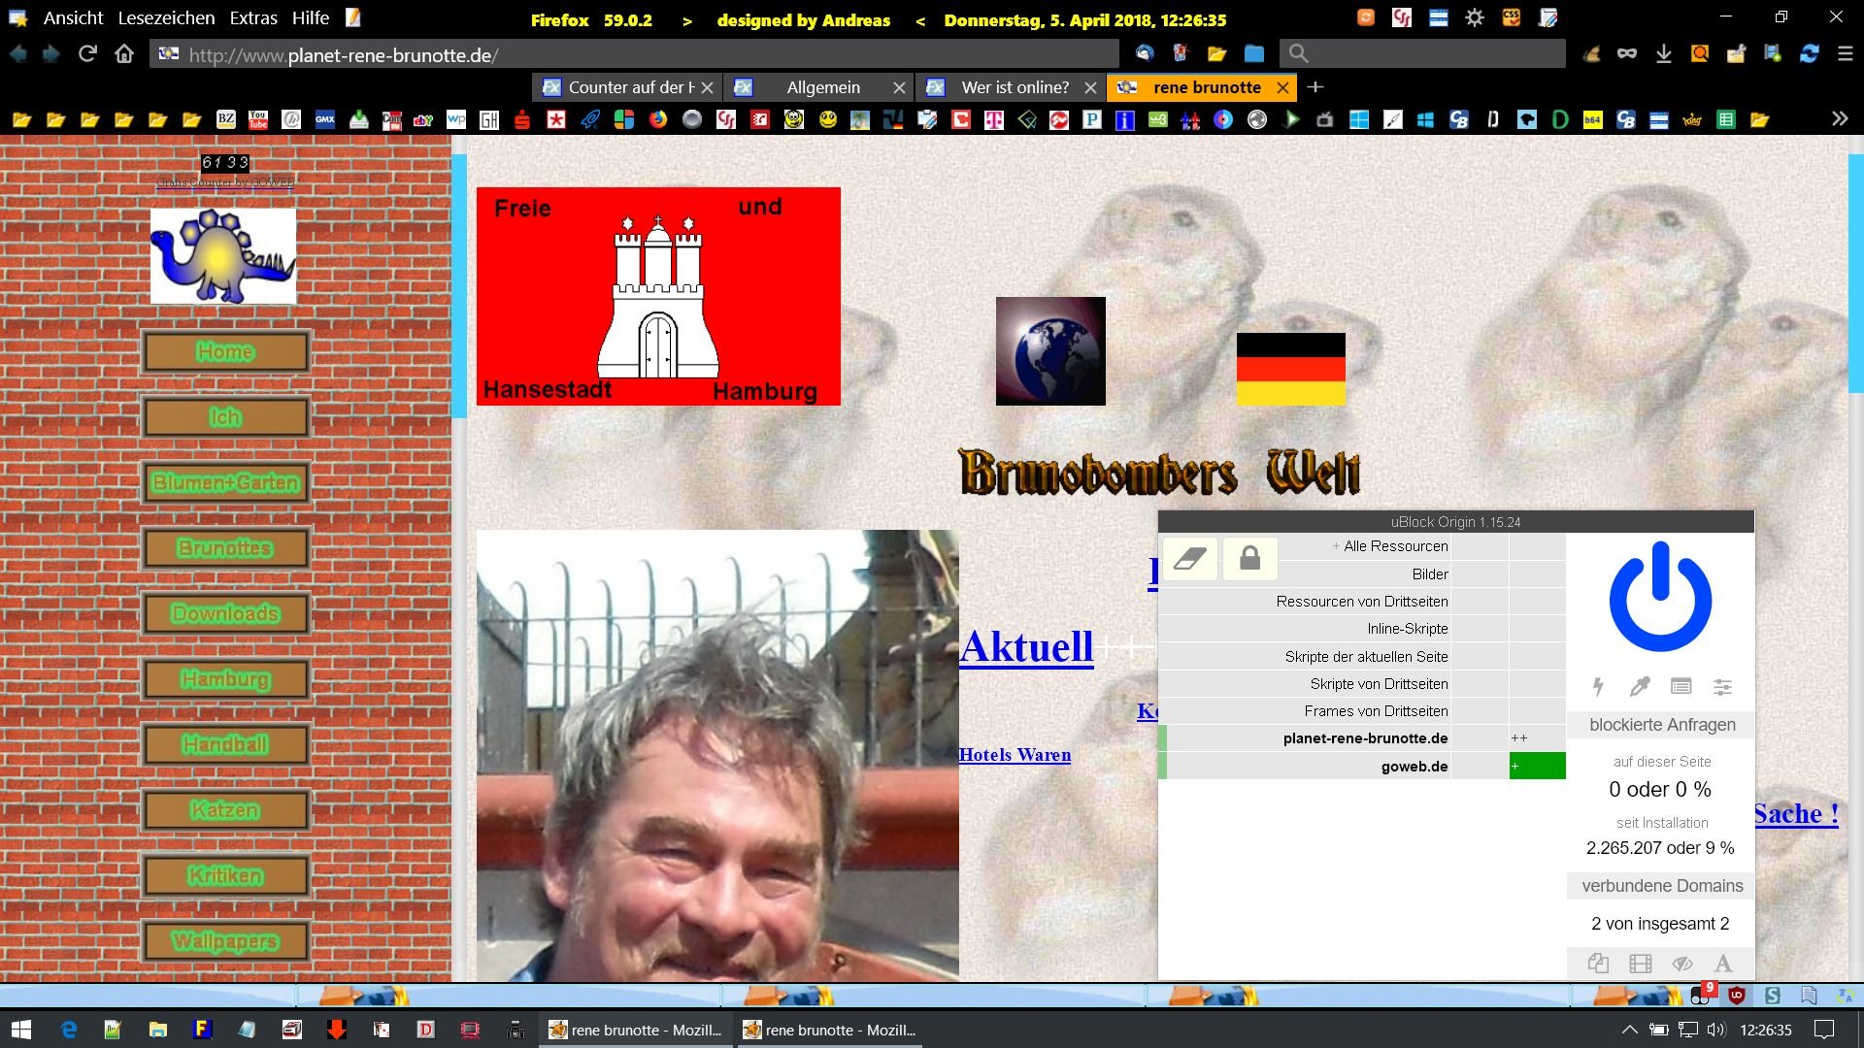Toggle uBlock remote fonts blocking 'A' icon
This screenshot has width=1864, height=1048.
(1723, 964)
